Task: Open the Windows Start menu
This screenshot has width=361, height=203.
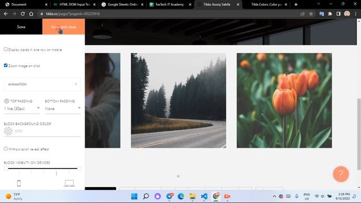Action: pyautogui.click(x=134, y=196)
